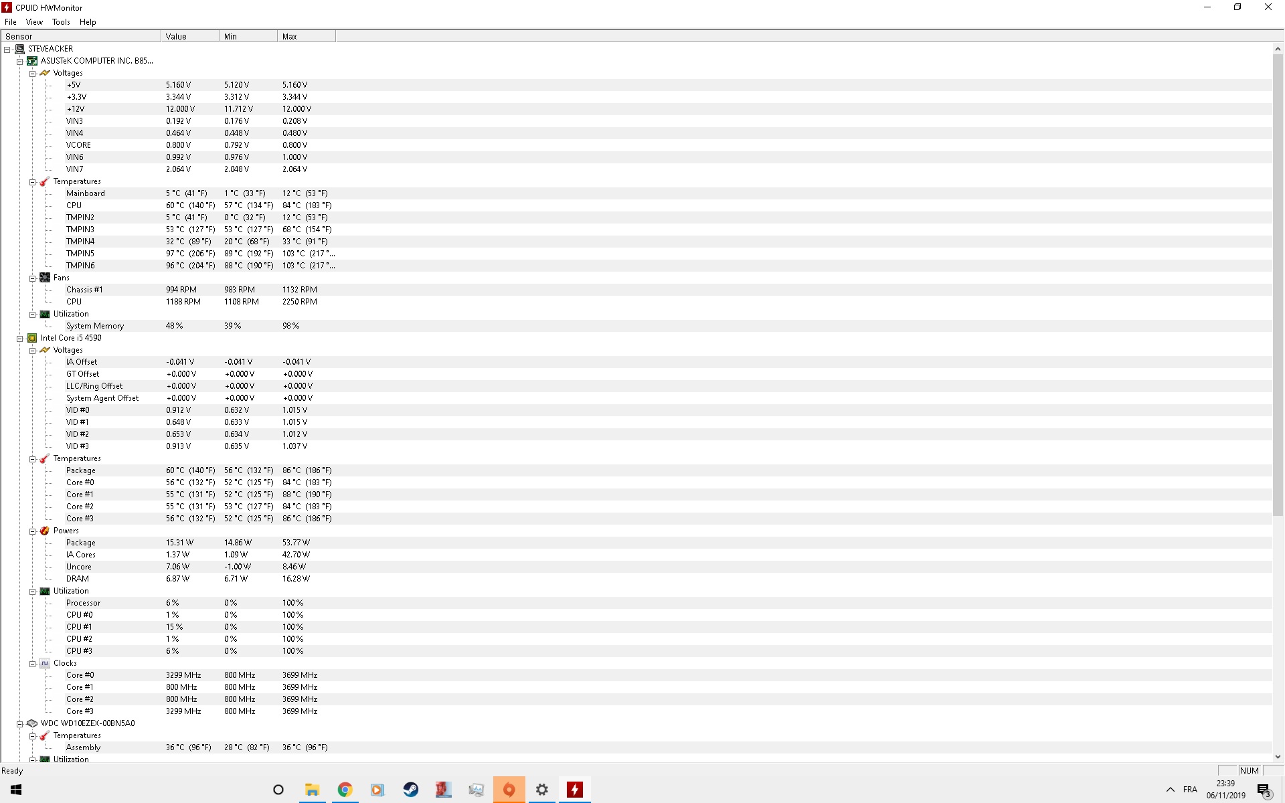Click the Value column header
The width and height of the screenshot is (1285, 803).
click(189, 37)
